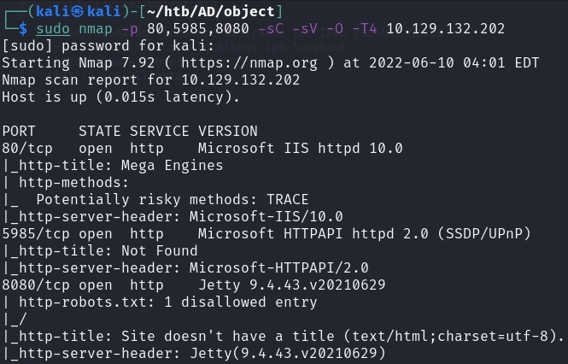Select the 5985/tcp port entry
The image size is (568, 364).
[32, 234]
